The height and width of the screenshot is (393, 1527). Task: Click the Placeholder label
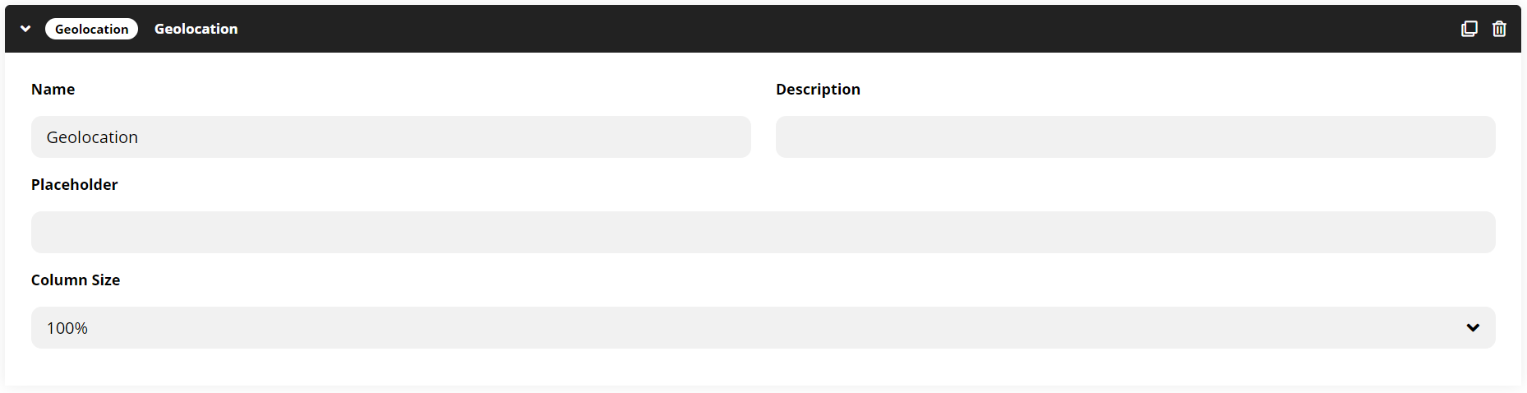point(74,184)
